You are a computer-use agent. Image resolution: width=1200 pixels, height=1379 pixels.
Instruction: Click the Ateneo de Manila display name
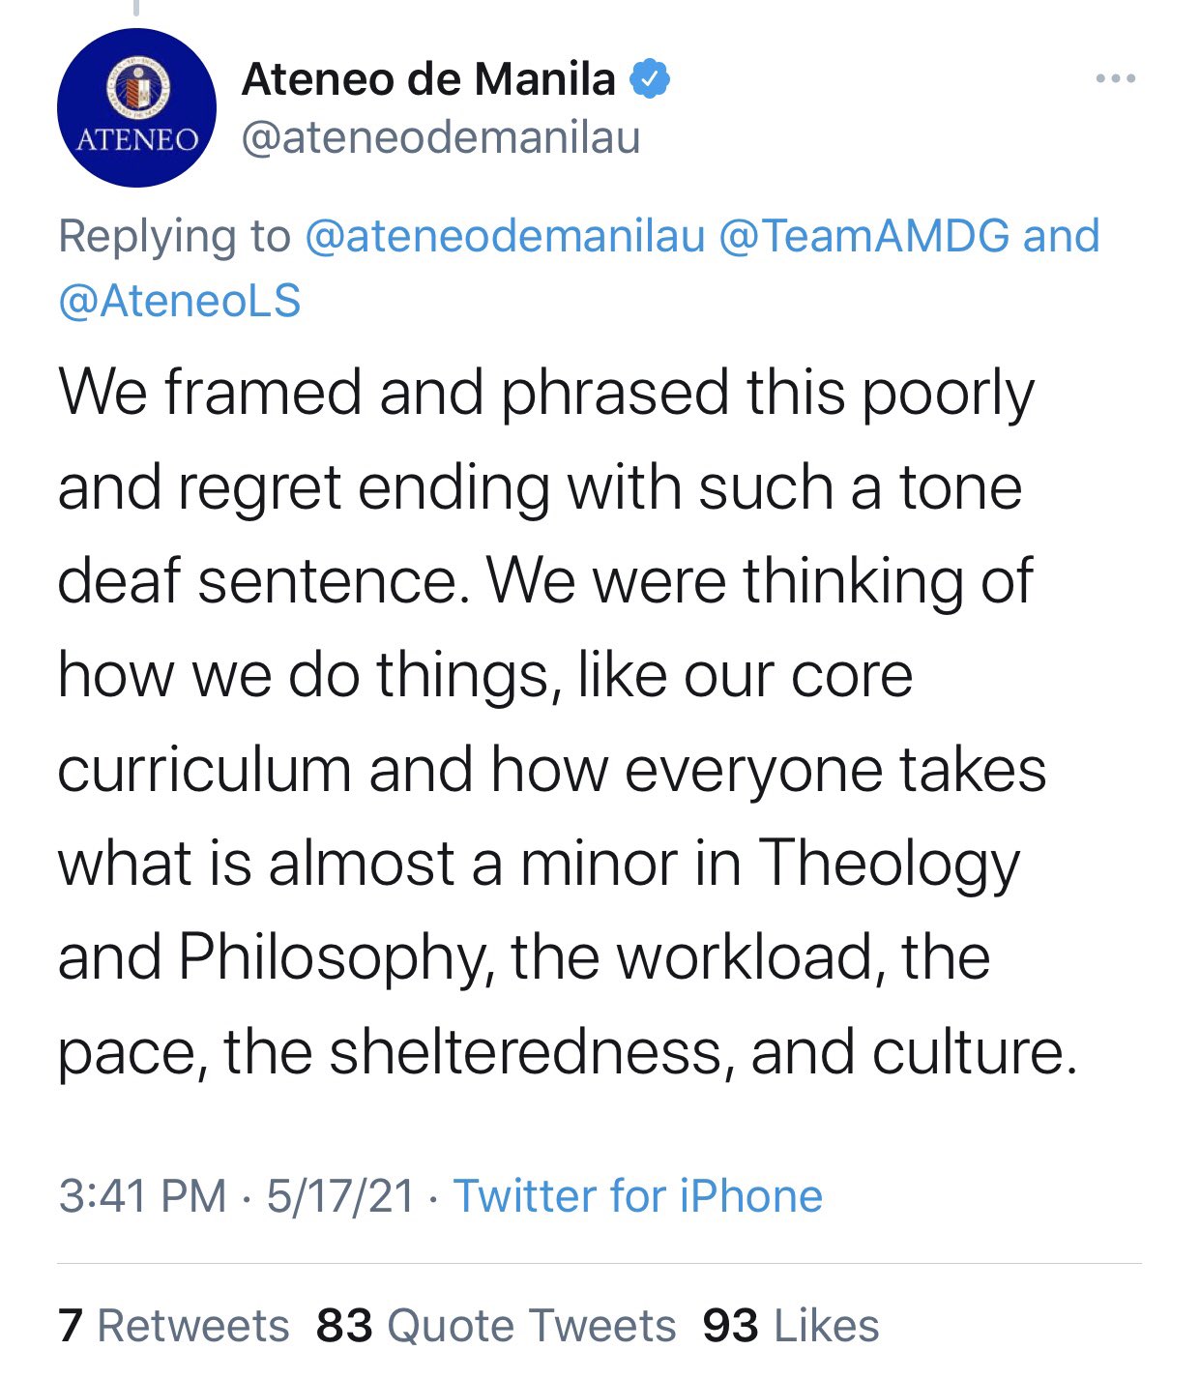tap(428, 78)
